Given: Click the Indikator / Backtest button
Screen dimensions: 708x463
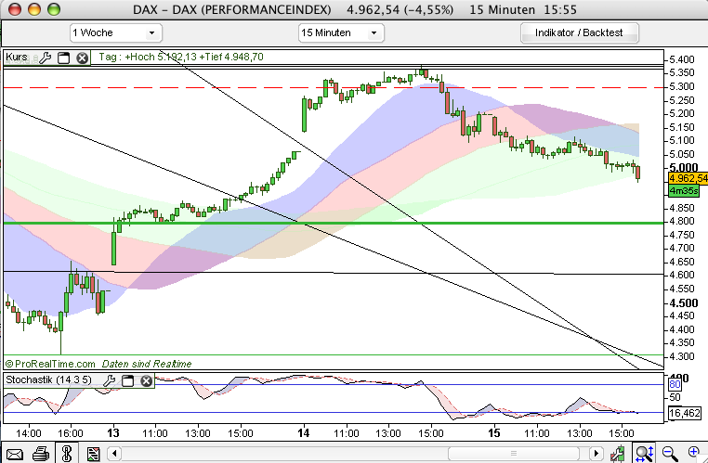Looking at the screenshot, I should click(x=579, y=32).
